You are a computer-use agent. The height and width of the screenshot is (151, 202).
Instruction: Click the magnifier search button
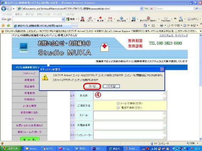[197, 9]
